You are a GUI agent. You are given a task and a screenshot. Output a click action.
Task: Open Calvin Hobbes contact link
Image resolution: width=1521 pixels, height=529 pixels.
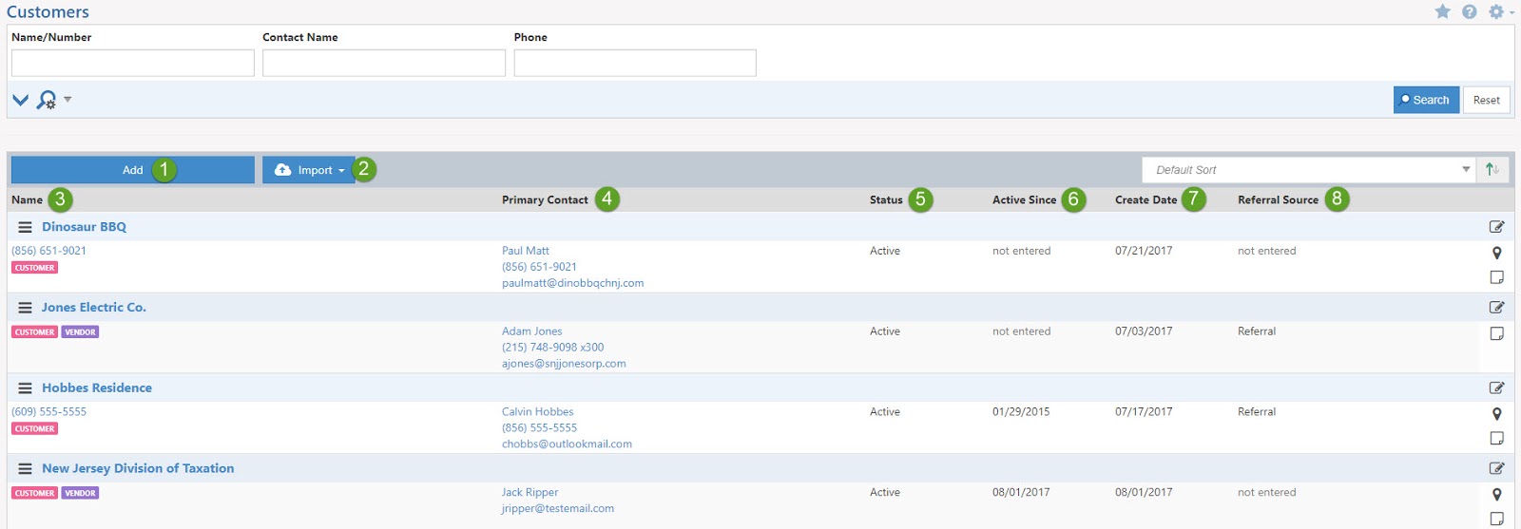[x=538, y=412]
